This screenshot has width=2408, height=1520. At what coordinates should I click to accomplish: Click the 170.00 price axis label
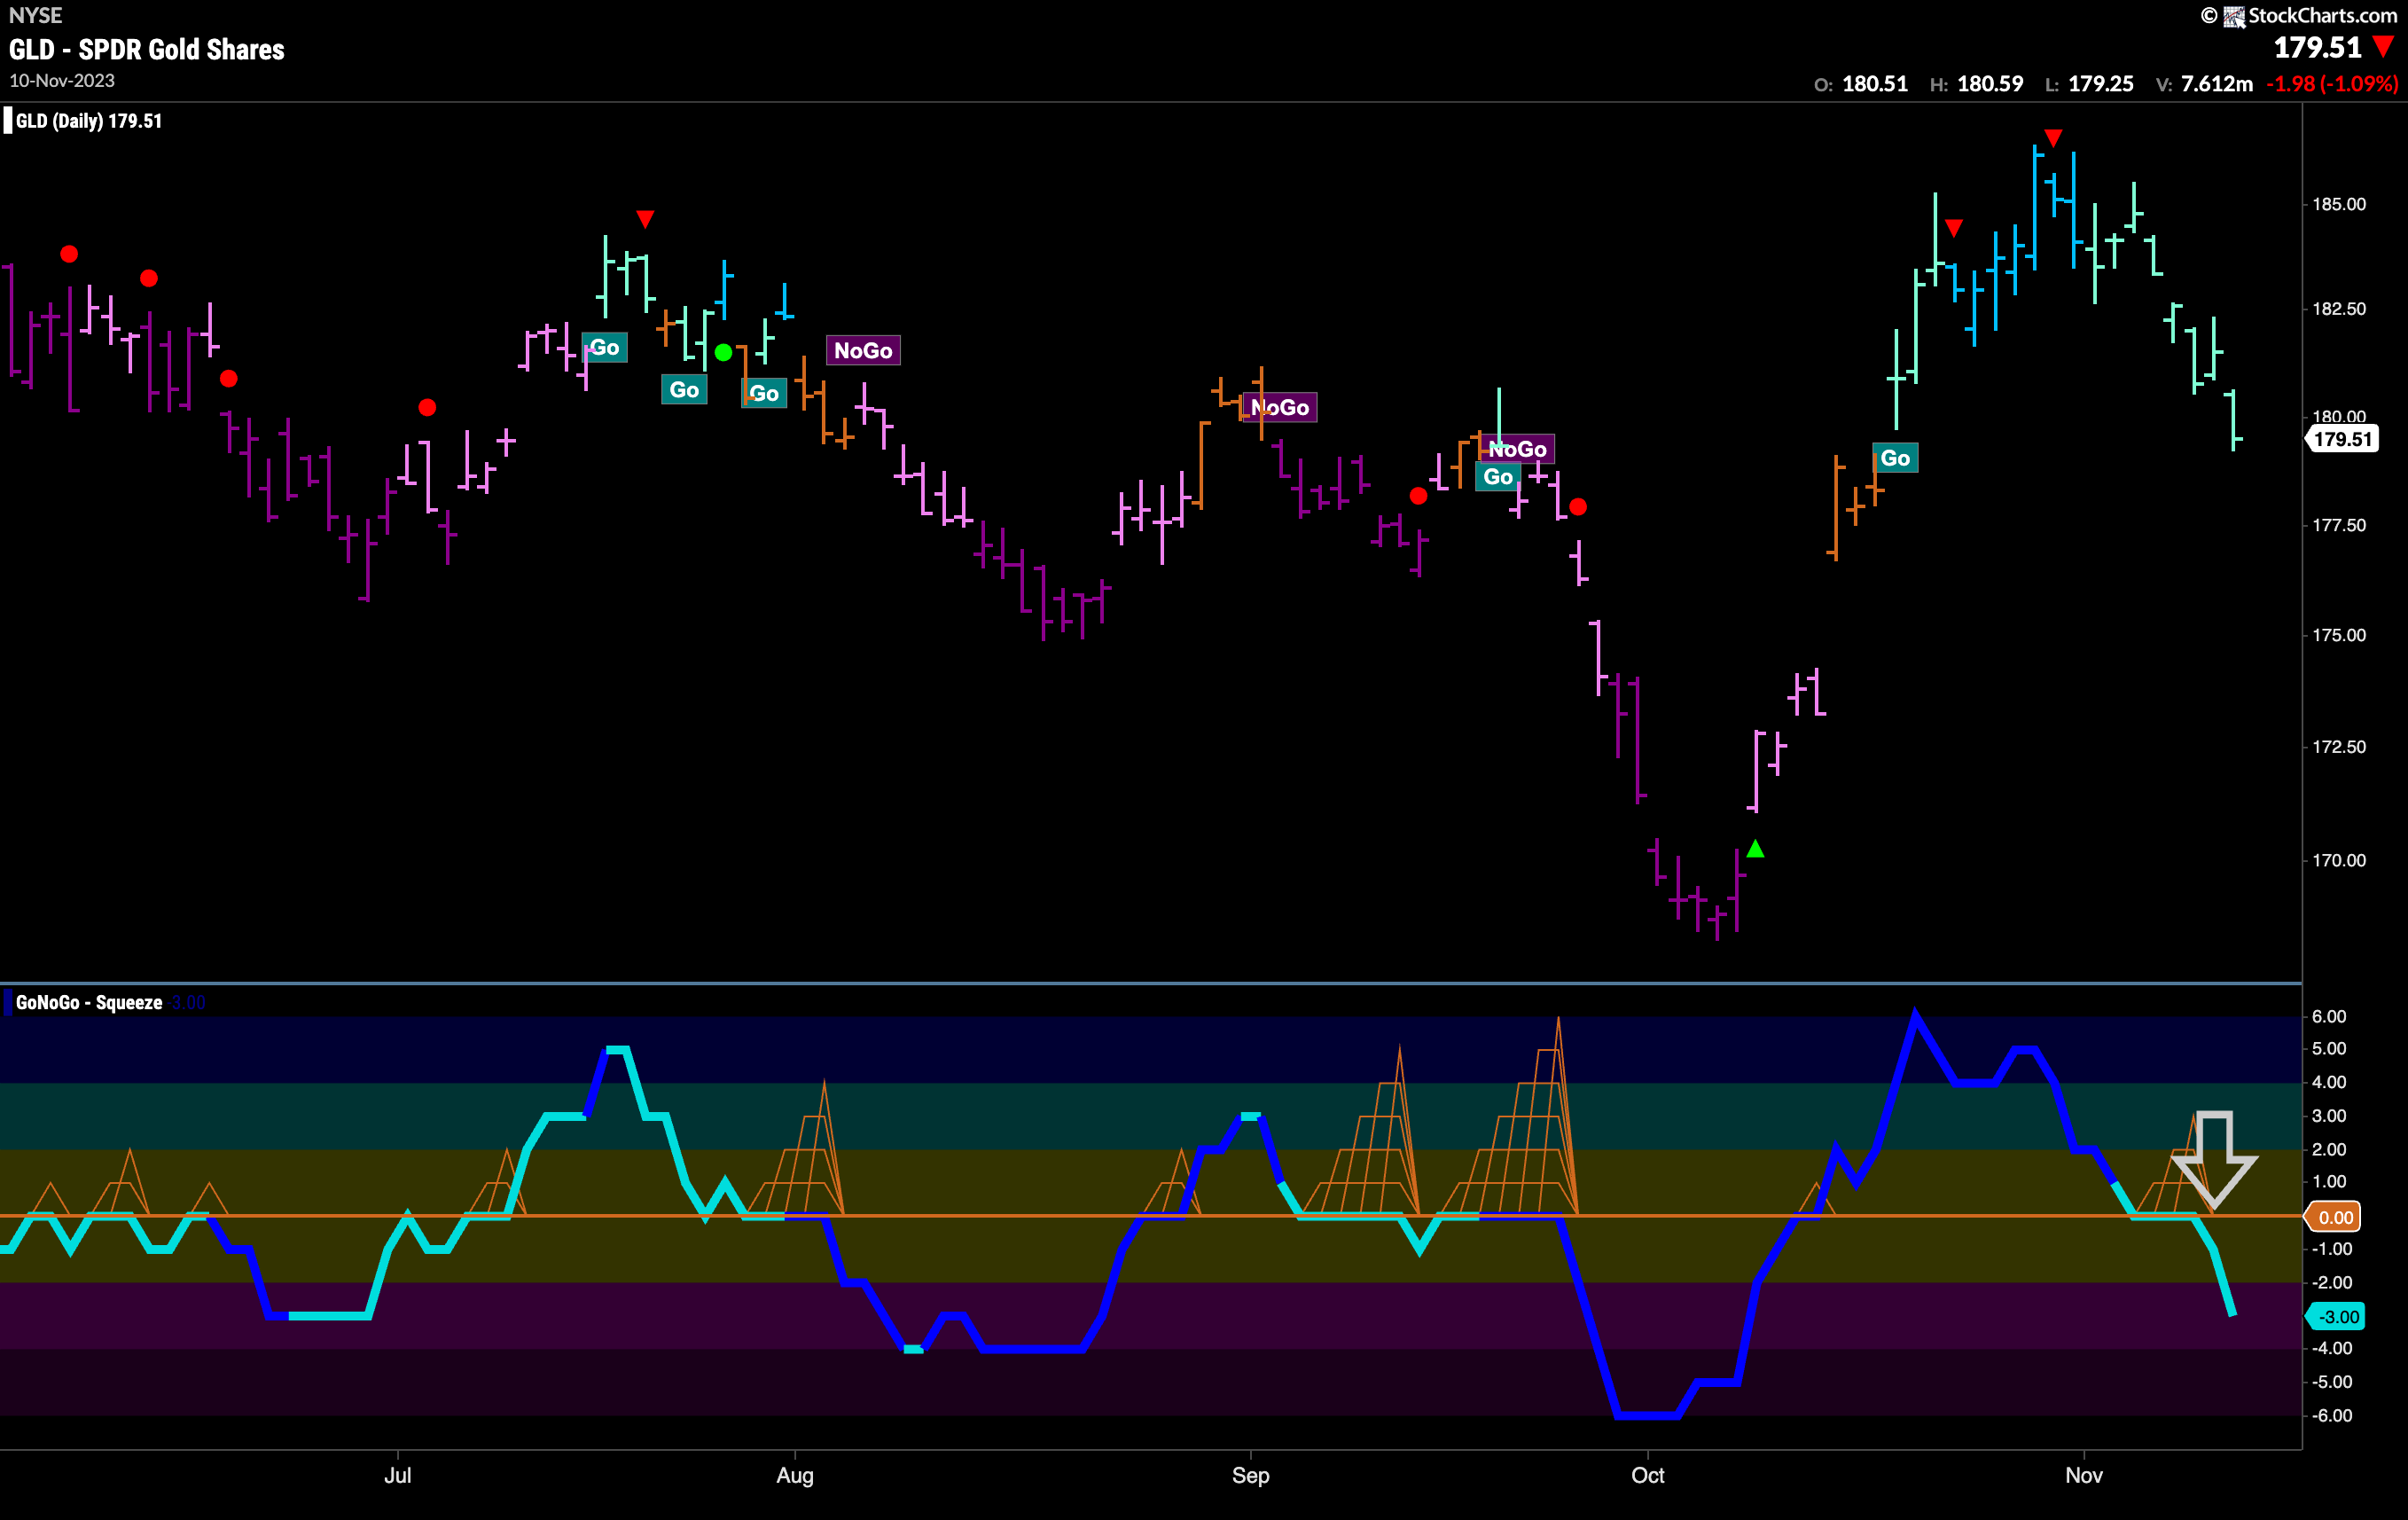click(x=2339, y=860)
